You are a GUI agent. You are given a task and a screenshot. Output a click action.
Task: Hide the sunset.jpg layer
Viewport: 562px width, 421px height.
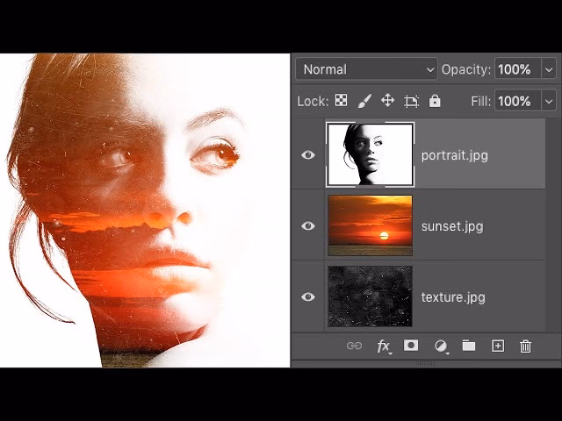point(308,226)
